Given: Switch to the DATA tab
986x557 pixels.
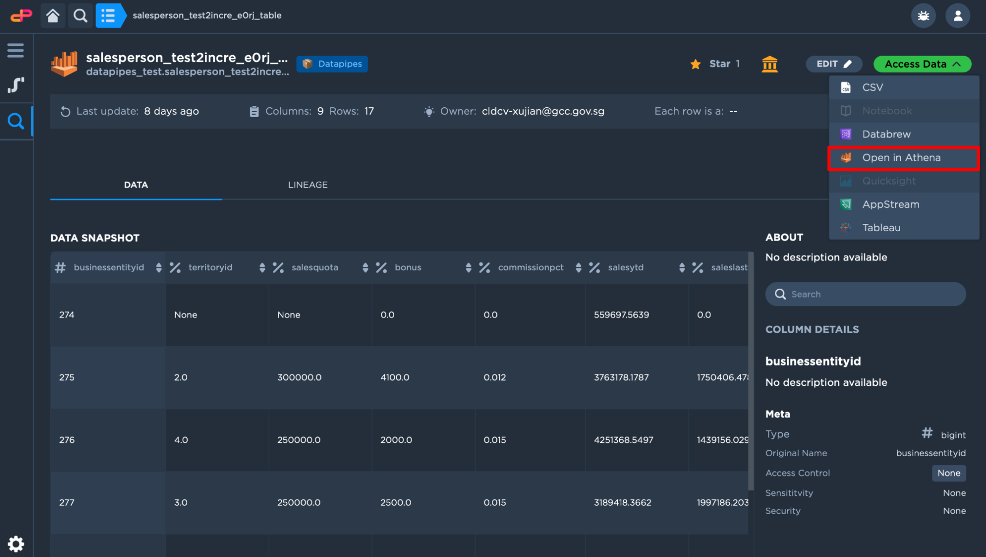Looking at the screenshot, I should pyautogui.click(x=136, y=185).
